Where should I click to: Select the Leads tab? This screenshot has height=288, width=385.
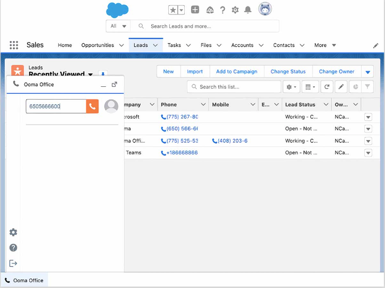(x=141, y=45)
